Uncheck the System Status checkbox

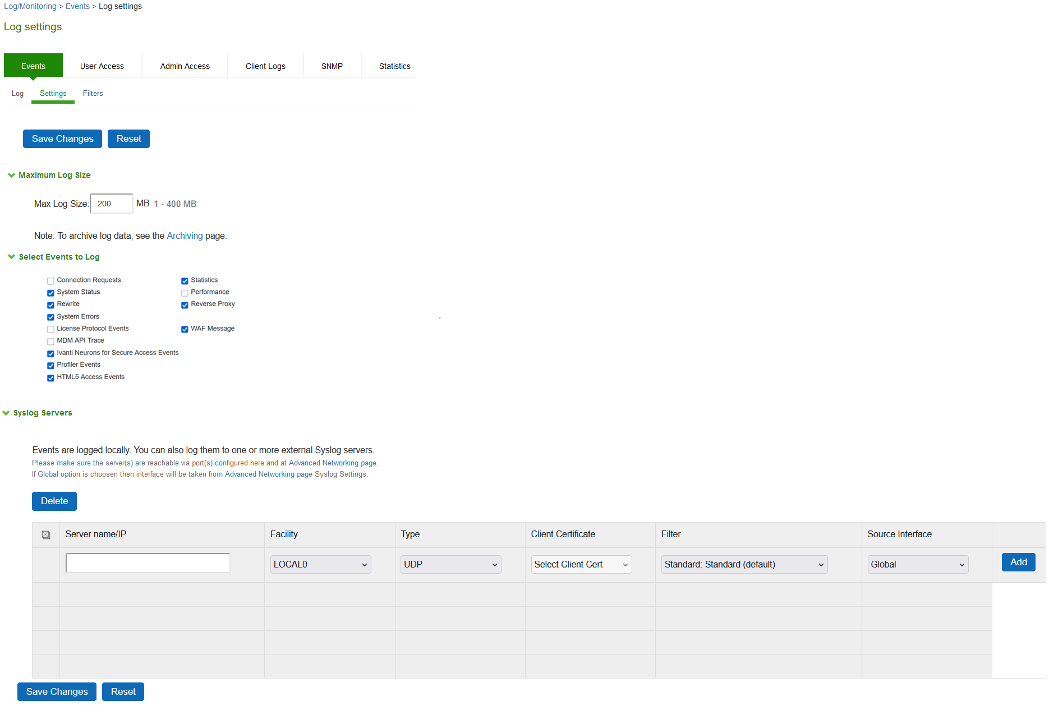coord(50,293)
